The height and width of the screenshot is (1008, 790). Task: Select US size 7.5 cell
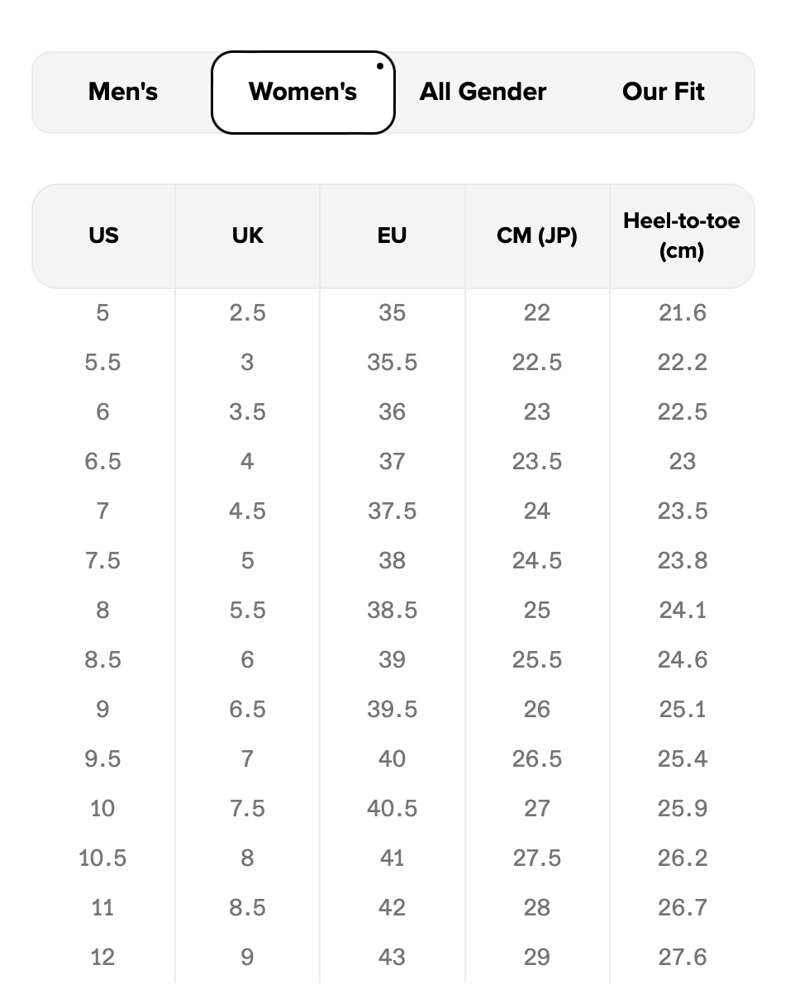tap(102, 561)
